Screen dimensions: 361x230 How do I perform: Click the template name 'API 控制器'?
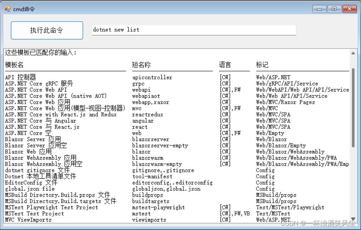point(21,77)
